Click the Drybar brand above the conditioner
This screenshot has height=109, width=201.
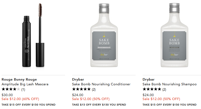pyautogui.click(x=78, y=79)
